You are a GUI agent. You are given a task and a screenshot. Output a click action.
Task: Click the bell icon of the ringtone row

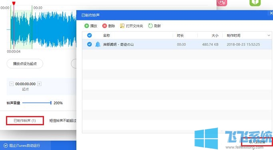[98, 44]
